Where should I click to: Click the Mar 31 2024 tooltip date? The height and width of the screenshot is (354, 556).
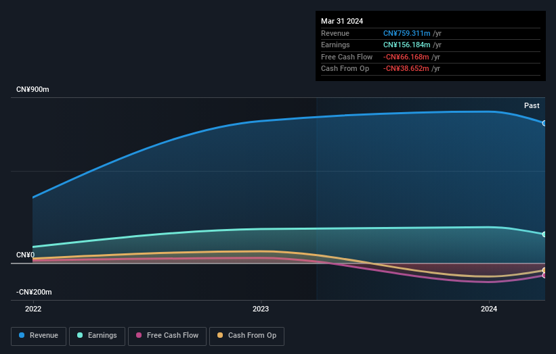click(x=342, y=21)
